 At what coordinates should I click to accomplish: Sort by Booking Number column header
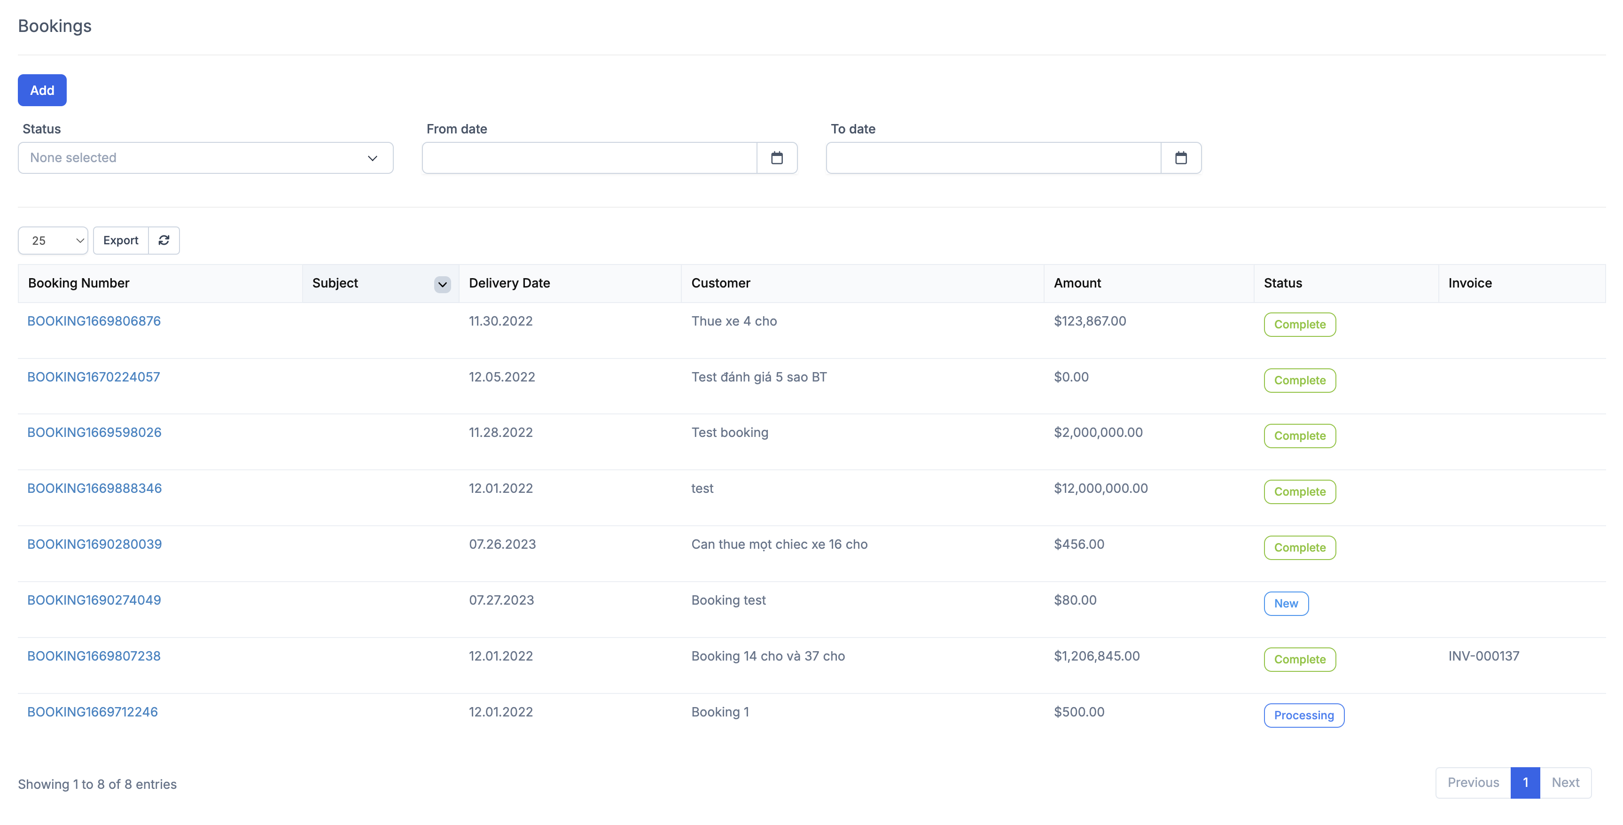pyautogui.click(x=79, y=283)
